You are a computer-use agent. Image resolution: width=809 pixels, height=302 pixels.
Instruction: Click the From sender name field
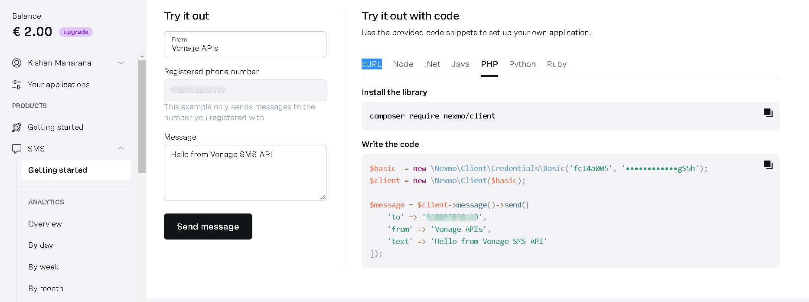pos(245,44)
